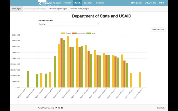Show Recipient region budgets

[58, 9]
